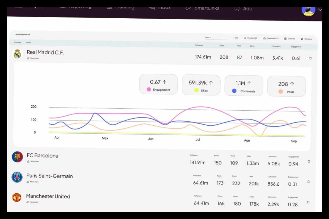This screenshot has height=219, width=329.
Task: View More stats for Paris Saint-Germain
Action: point(32,182)
